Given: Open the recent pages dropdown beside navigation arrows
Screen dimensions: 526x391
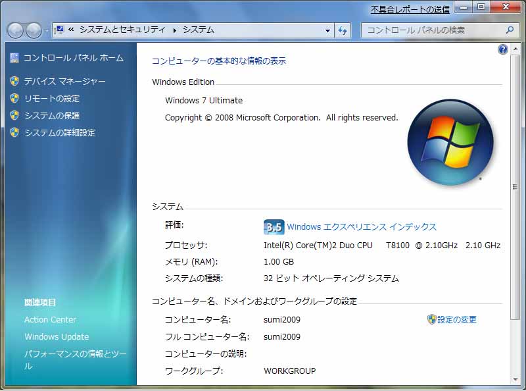Looking at the screenshot, I should pyautogui.click(x=47, y=31).
